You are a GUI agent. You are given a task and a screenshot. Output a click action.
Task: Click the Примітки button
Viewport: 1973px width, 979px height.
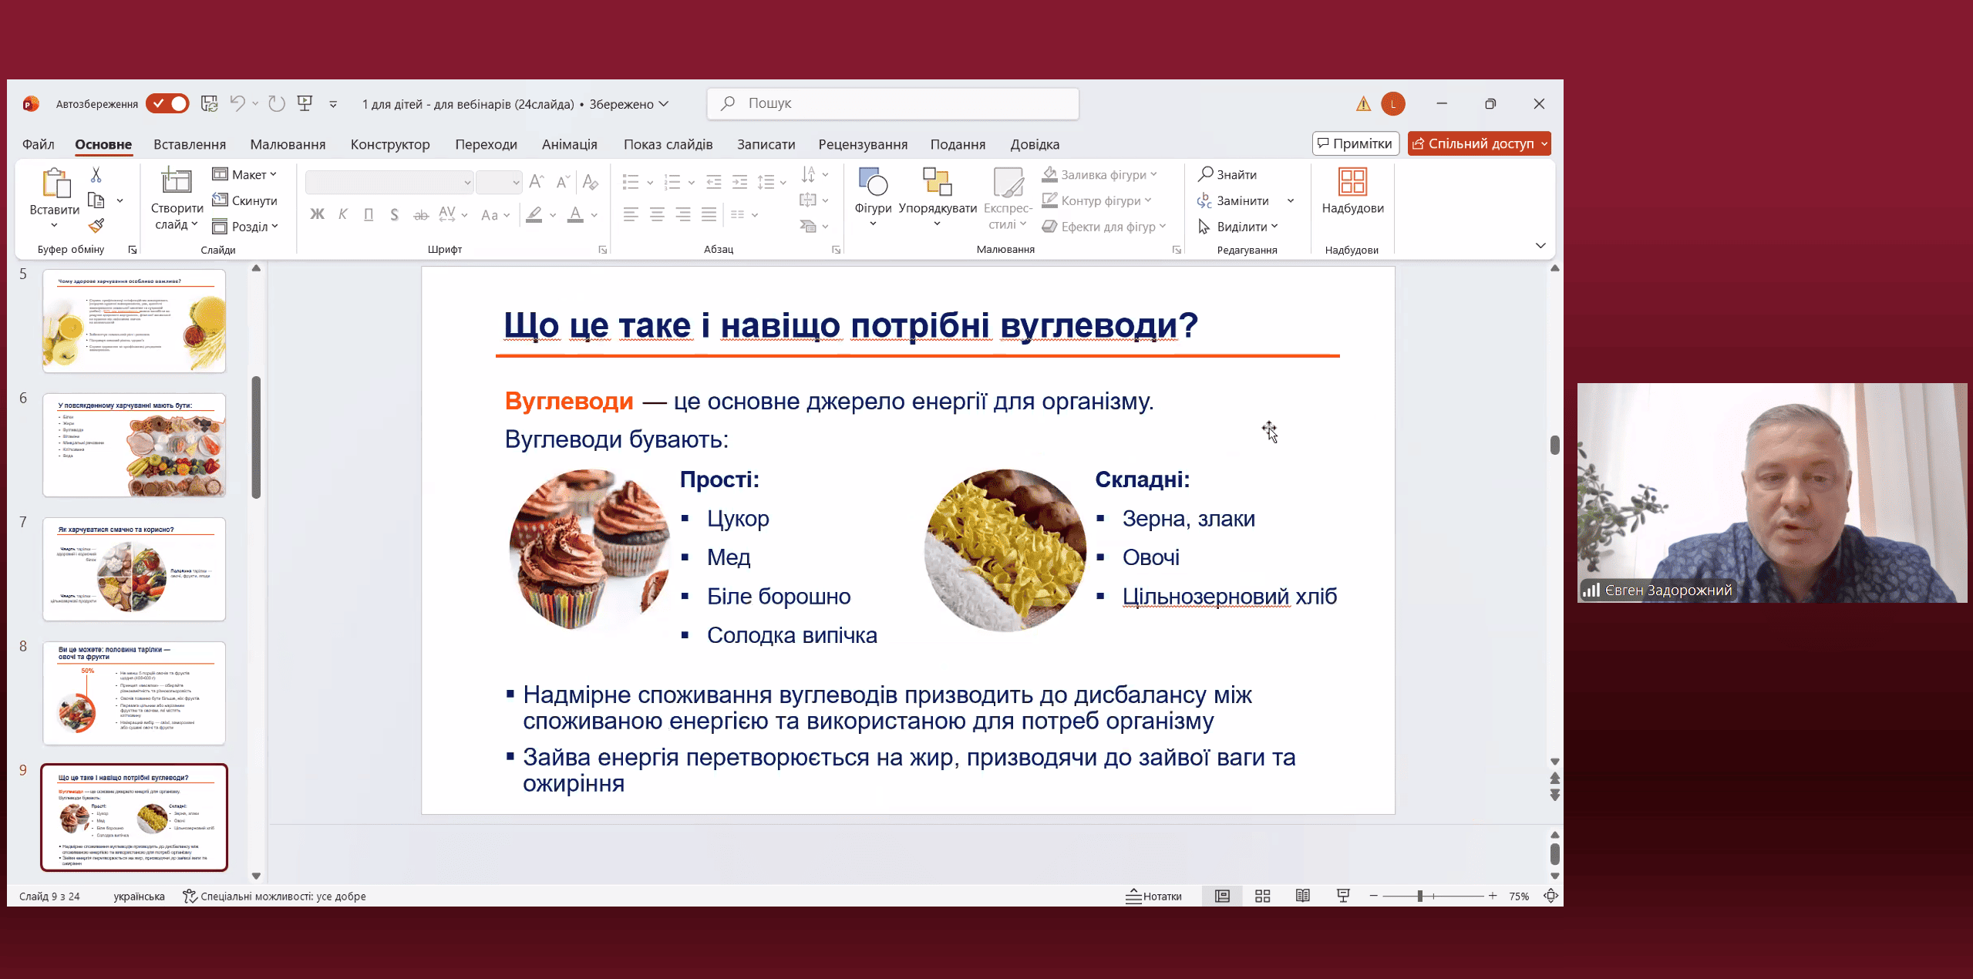(1355, 143)
